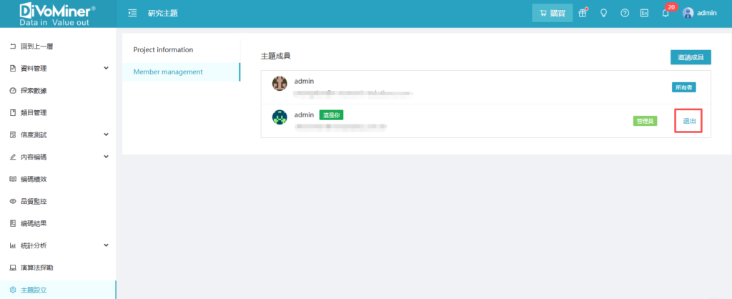Click the admin user avatar in header

[688, 13]
